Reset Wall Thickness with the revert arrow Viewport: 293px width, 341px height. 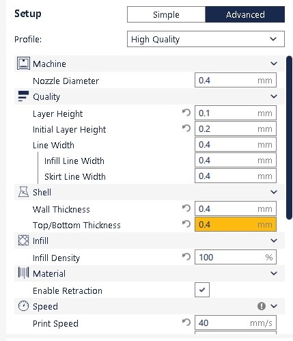point(186,208)
